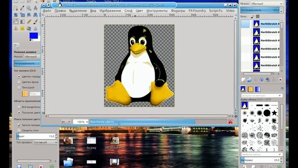Open the px units dropdown
The height and width of the screenshot is (168, 298).
pyautogui.click(x=66, y=121)
